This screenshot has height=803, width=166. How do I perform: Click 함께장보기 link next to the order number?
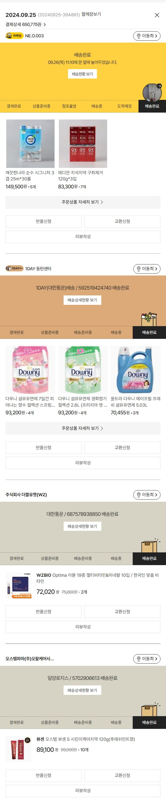click(x=91, y=14)
